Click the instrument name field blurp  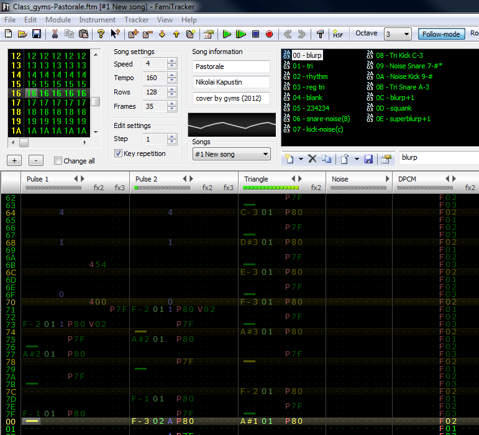click(x=439, y=157)
